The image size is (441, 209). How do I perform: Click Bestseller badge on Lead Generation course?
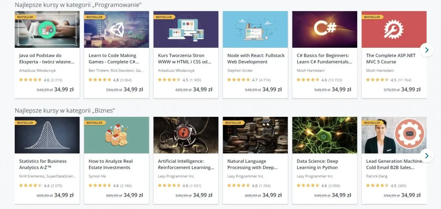(372, 123)
